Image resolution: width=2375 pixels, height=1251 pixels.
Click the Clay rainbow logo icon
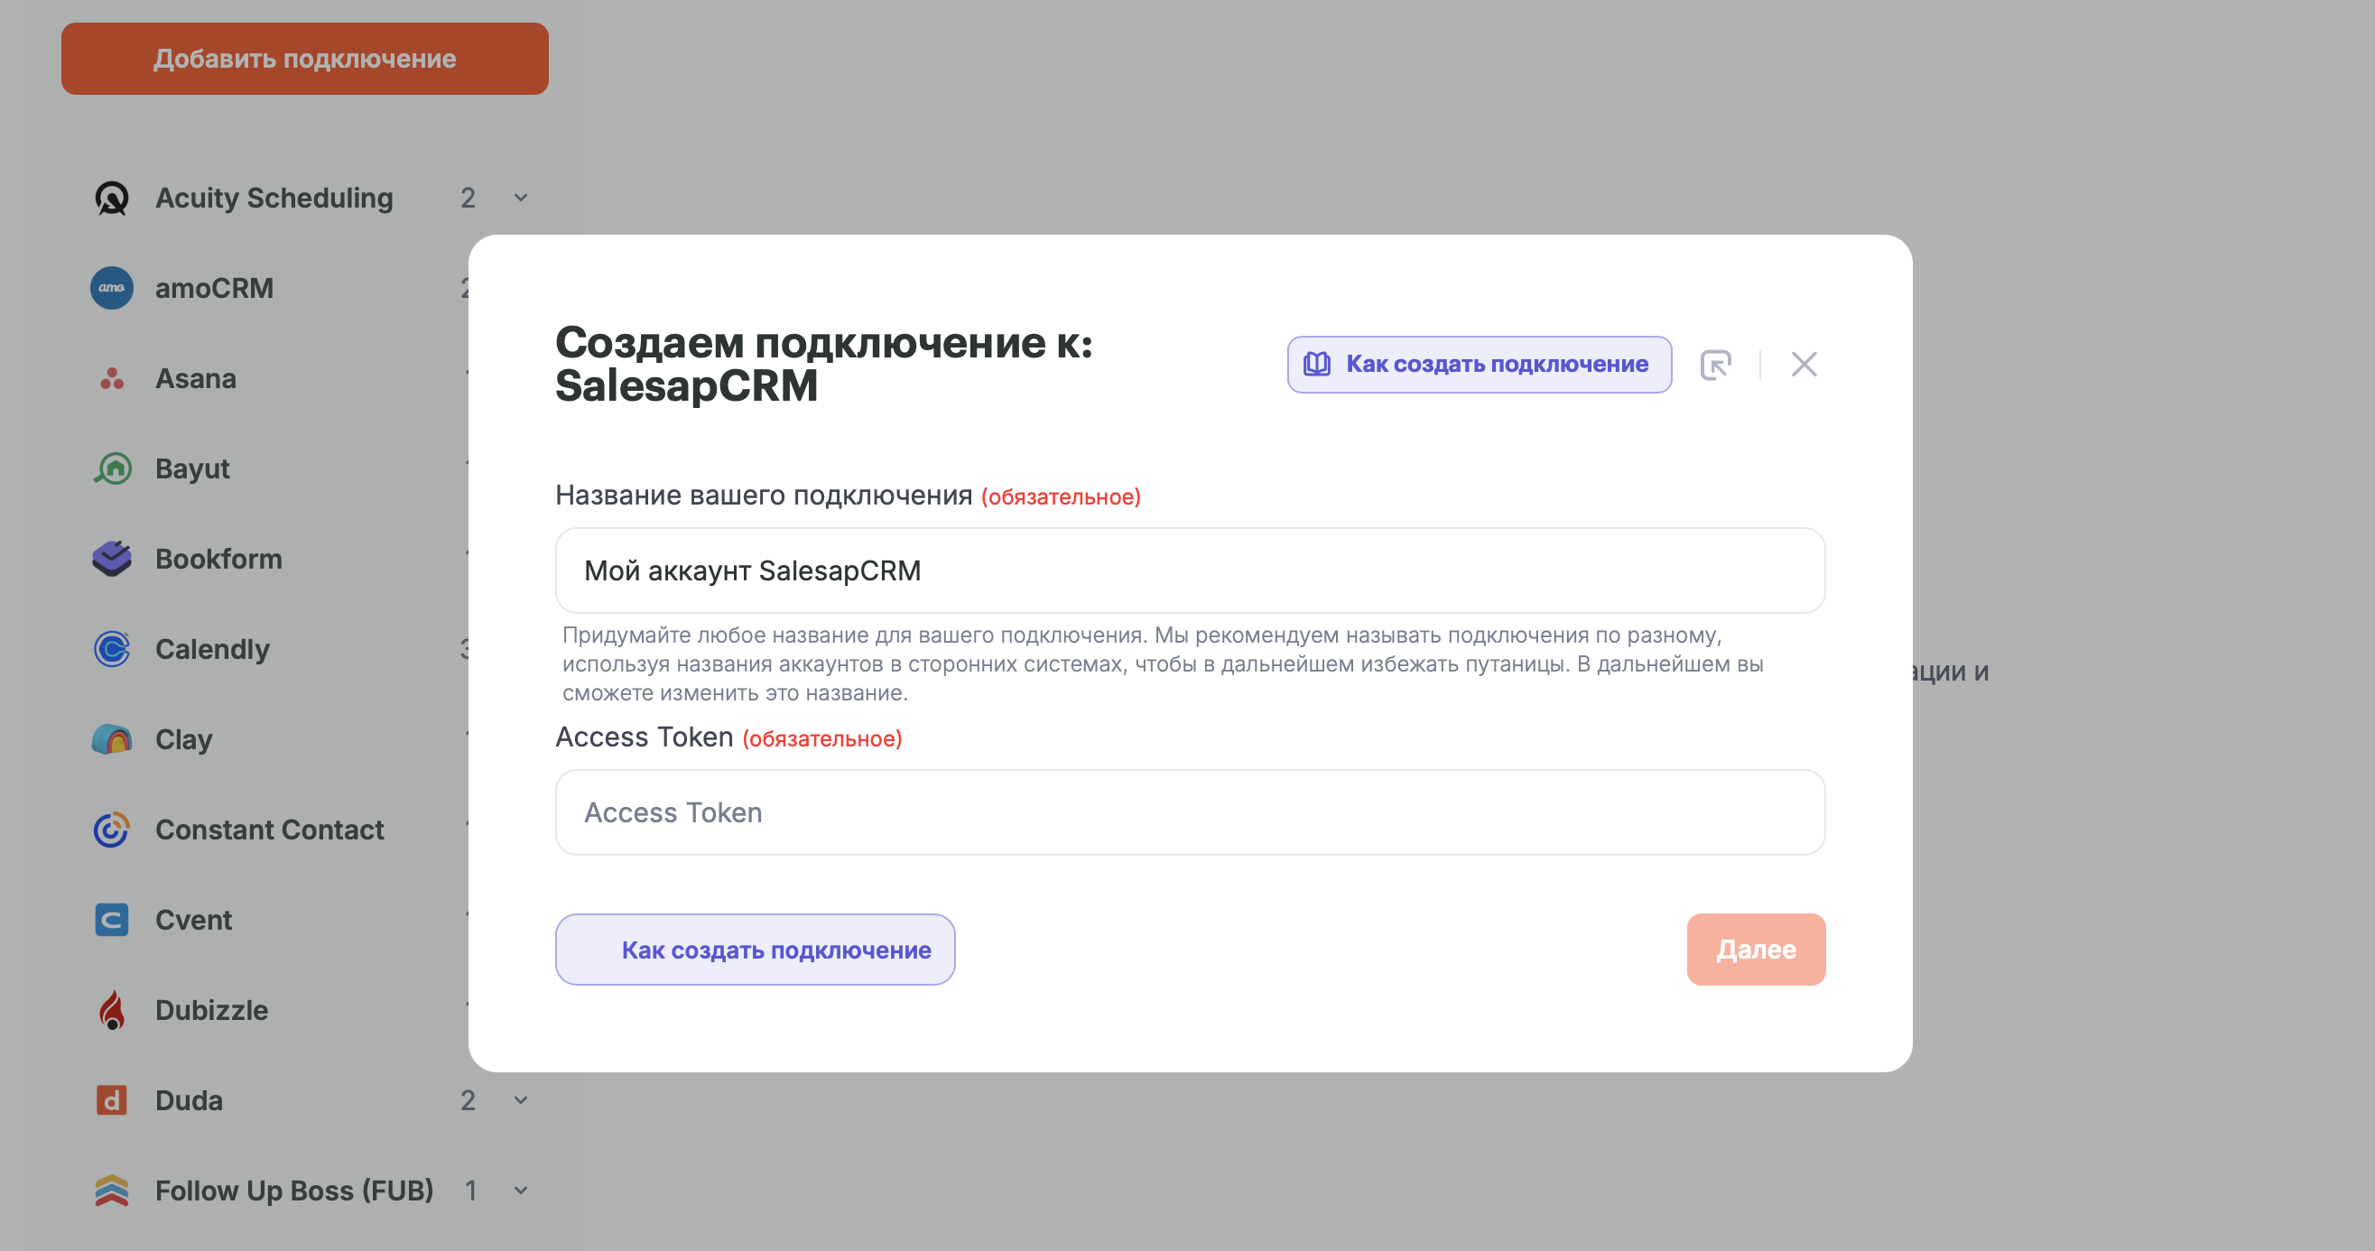[x=112, y=739]
